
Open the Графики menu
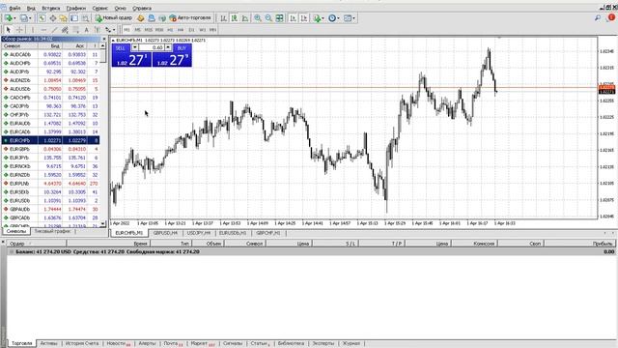[x=75, y=8]
